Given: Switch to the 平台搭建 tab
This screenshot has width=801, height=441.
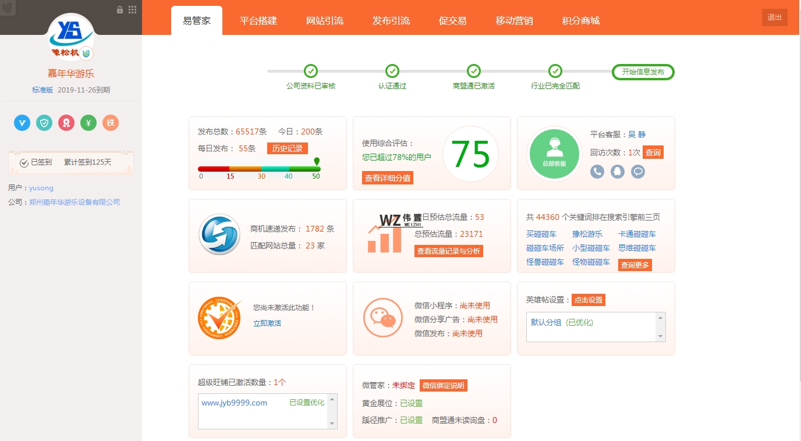Looking at the screenshot, I should [258, 21].
